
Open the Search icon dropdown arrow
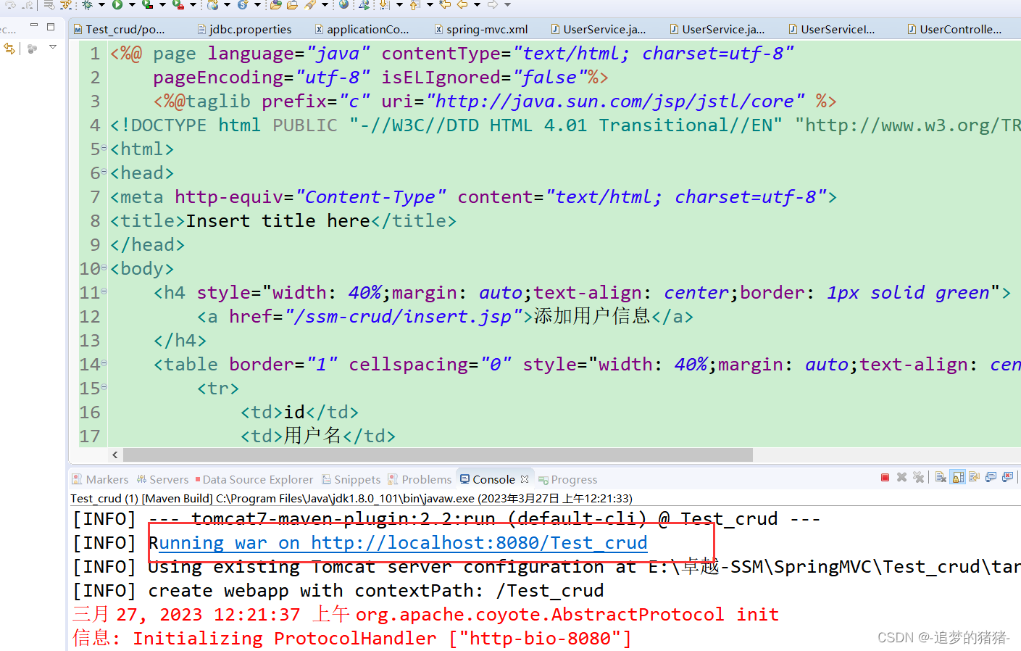(325, 4)
